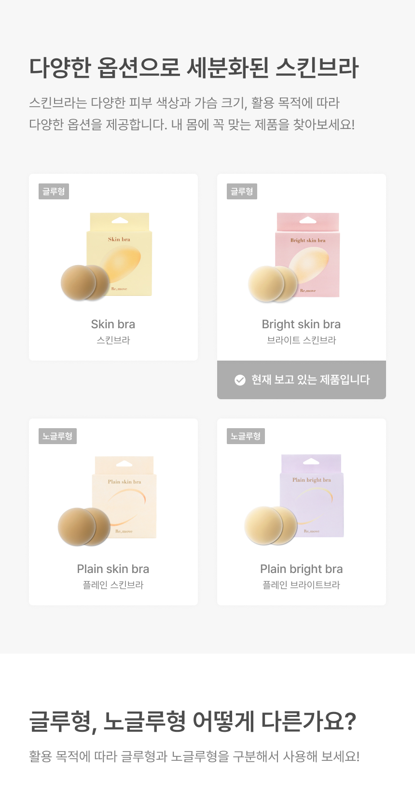Click the Korean name 스킨브라 under Skin bra

113,340
